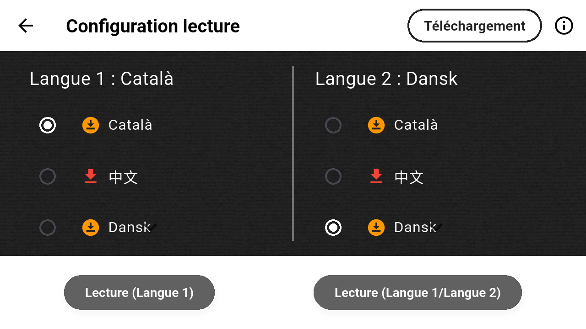
Task: Click red download icon for 中文 in Langue 2
Action: point(376,176)
